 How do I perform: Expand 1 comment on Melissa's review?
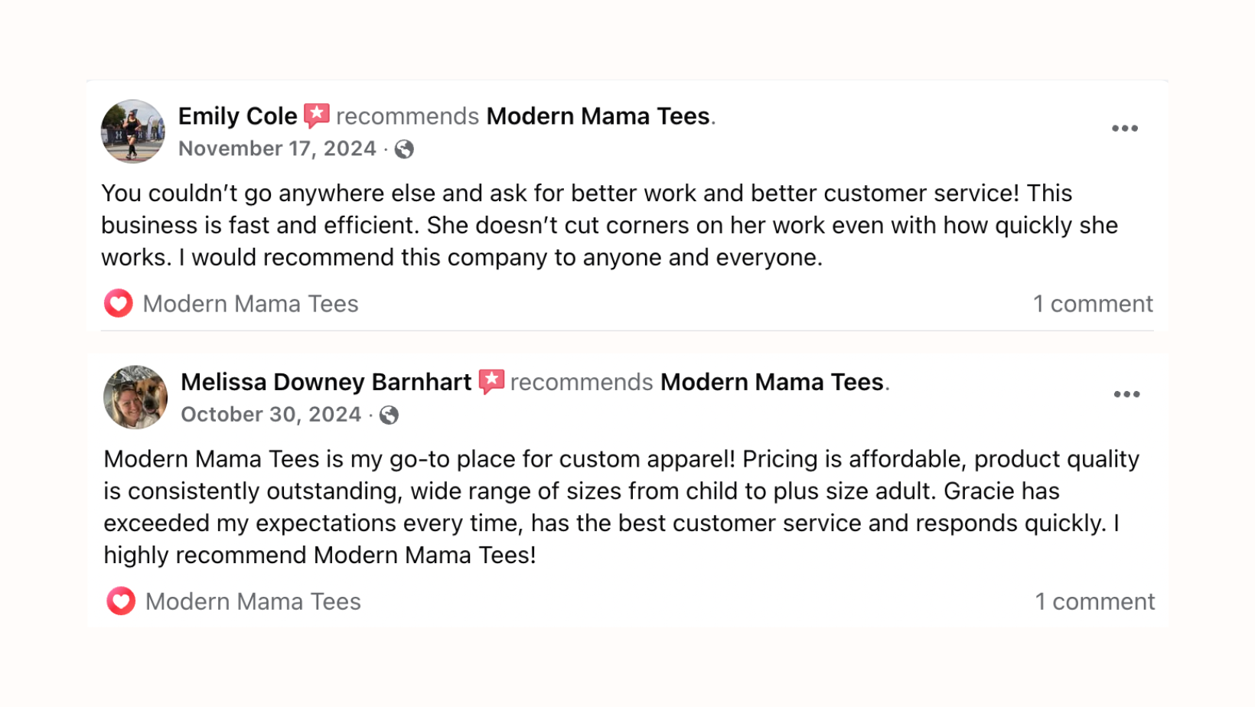tap(1095, 601)
